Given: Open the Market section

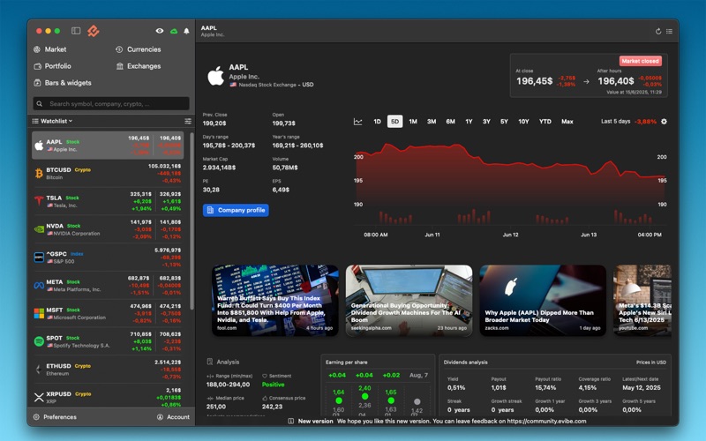Looking at the screenshot, I should pyautogui.click(x=50, y=49).
